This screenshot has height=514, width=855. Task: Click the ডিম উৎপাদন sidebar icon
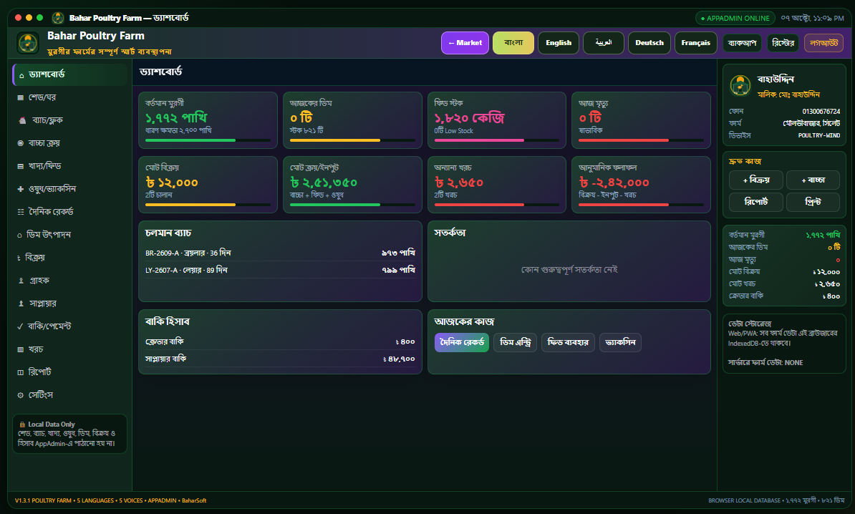point(19,236)
